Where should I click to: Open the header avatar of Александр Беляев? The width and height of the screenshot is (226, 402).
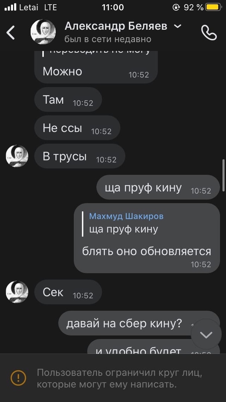[43, 32]
